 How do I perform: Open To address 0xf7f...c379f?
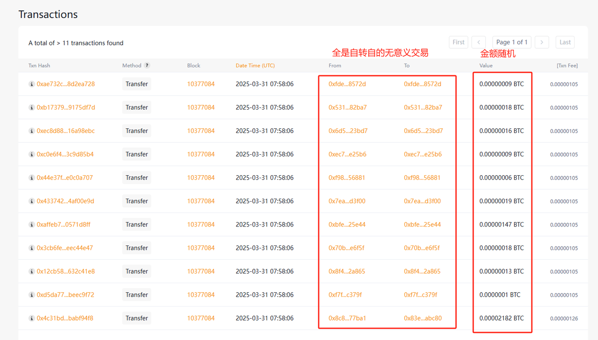tap(420, 295)
